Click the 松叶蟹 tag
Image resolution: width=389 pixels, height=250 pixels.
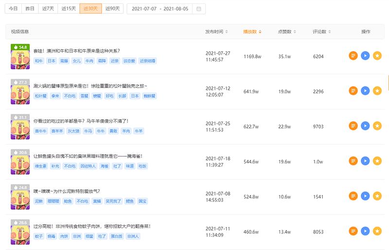pos(41,96)
